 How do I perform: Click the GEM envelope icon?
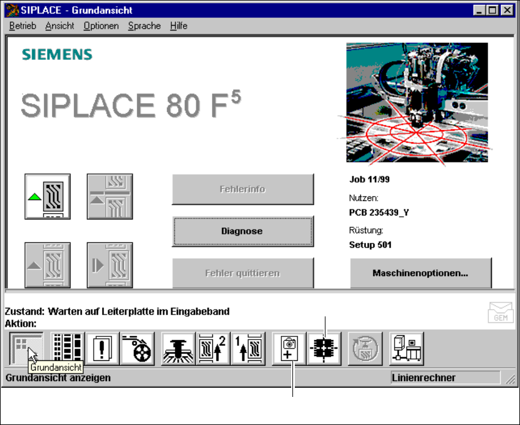501,312
